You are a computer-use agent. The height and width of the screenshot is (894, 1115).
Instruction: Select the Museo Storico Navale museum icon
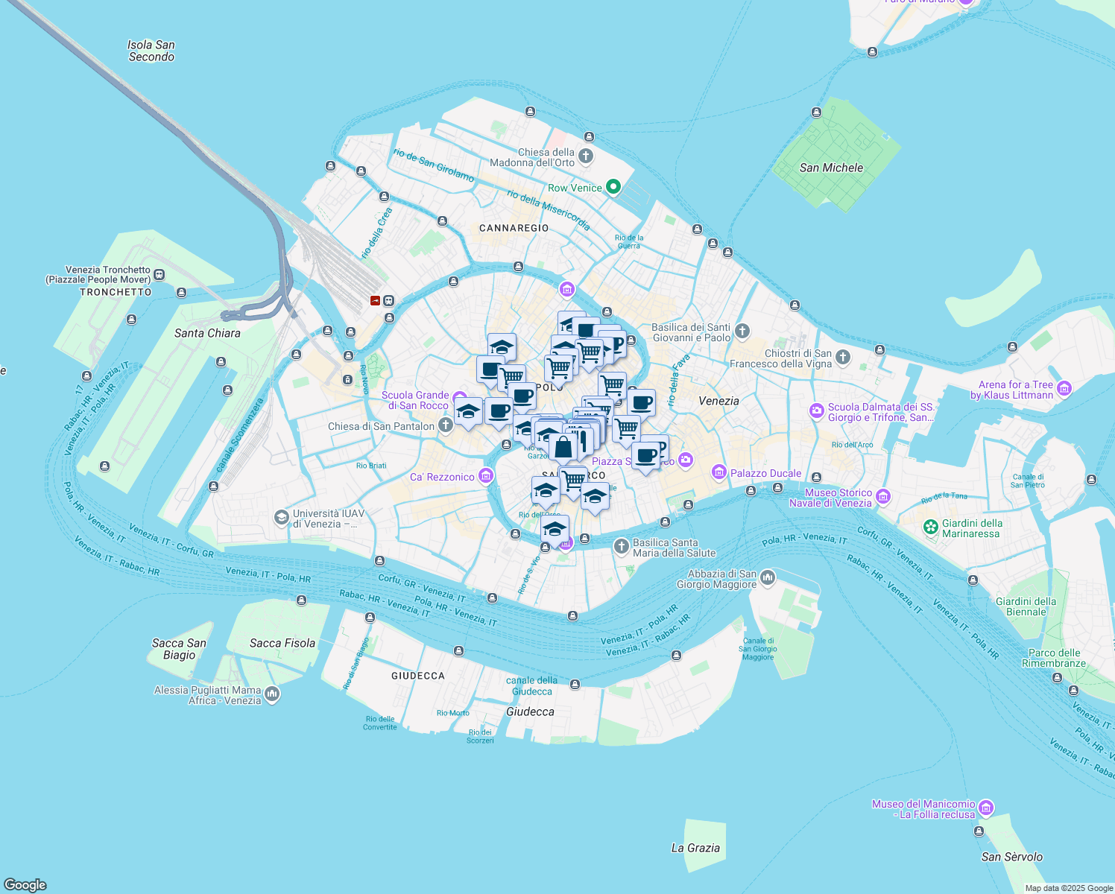point(883,496)
